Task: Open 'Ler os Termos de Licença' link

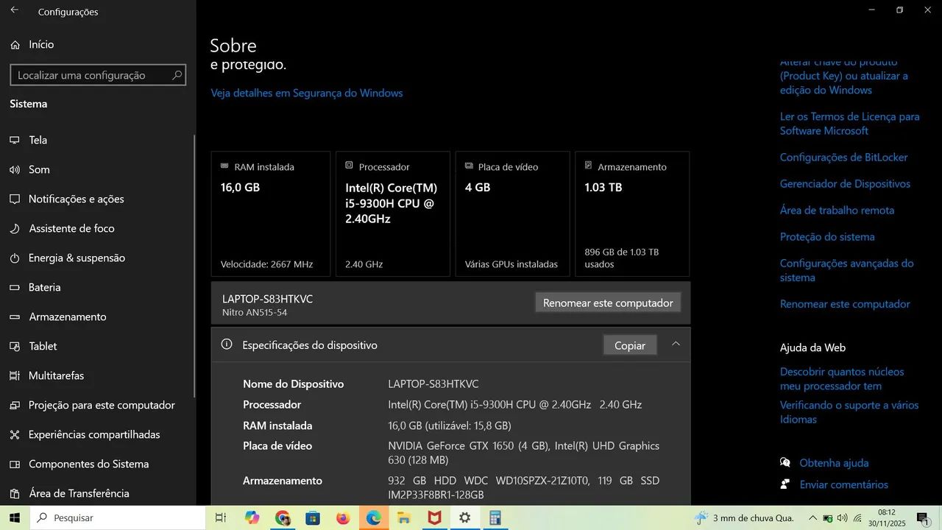Action: pos(850,124)
